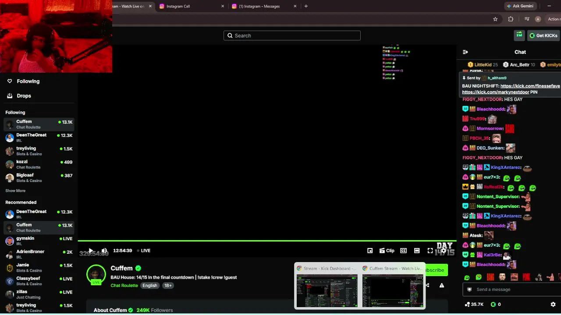The image size is (561, 315).
Task: Open Cuffem Stream window preview thumbnail
Action: click(393, 287)
